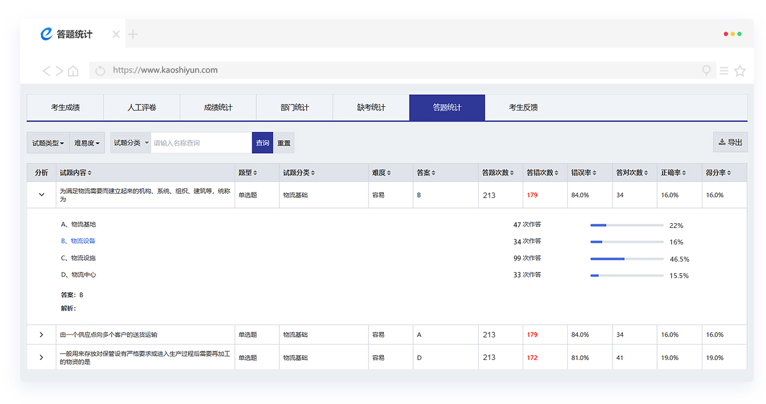The height and width of the screenshot is (404, 766).
Task: Bookmark page with the star icon
Action: 740,71
